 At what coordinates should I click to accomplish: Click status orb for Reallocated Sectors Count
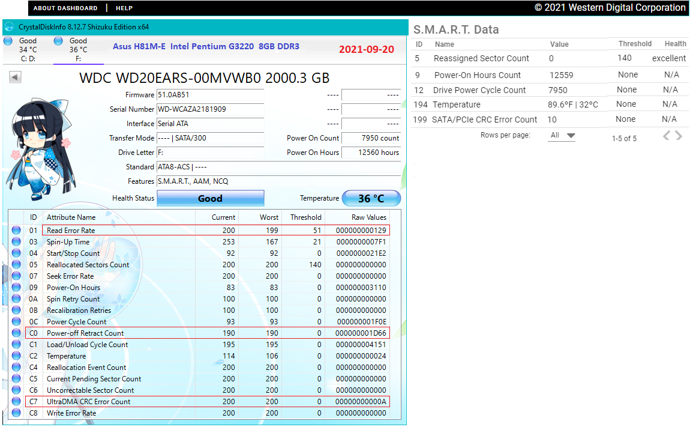(x=16, y=264)
